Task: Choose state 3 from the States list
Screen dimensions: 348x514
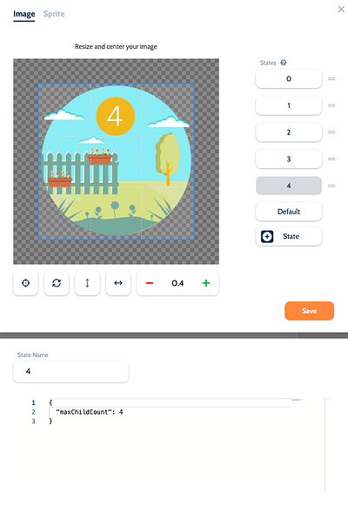Action: point(289,159)
